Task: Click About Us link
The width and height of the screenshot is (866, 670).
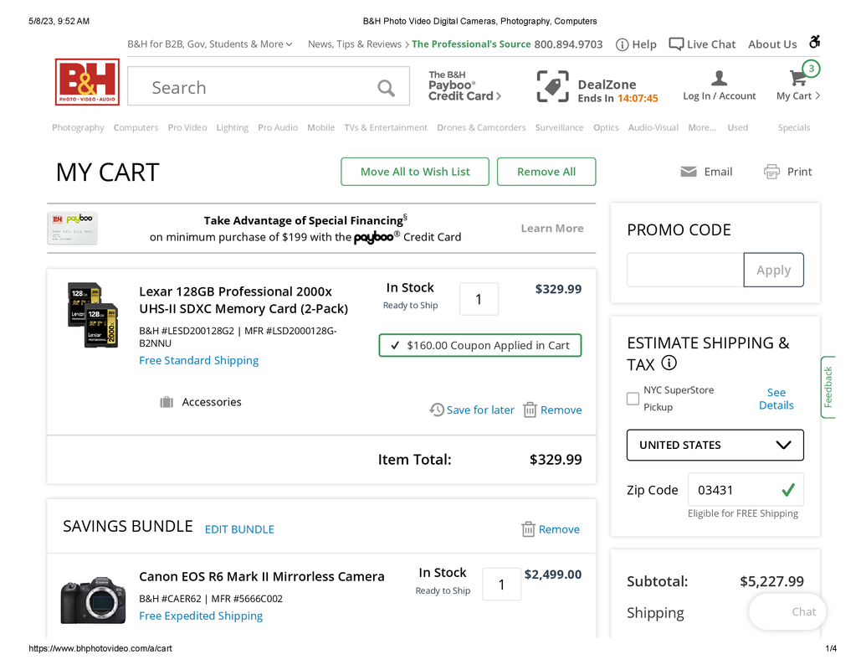Action: 772,44
